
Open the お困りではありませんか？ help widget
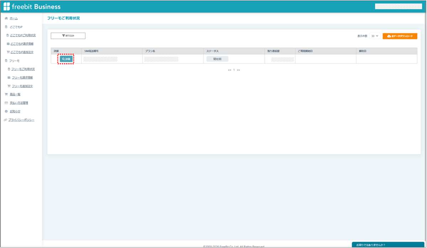(388, 245)
